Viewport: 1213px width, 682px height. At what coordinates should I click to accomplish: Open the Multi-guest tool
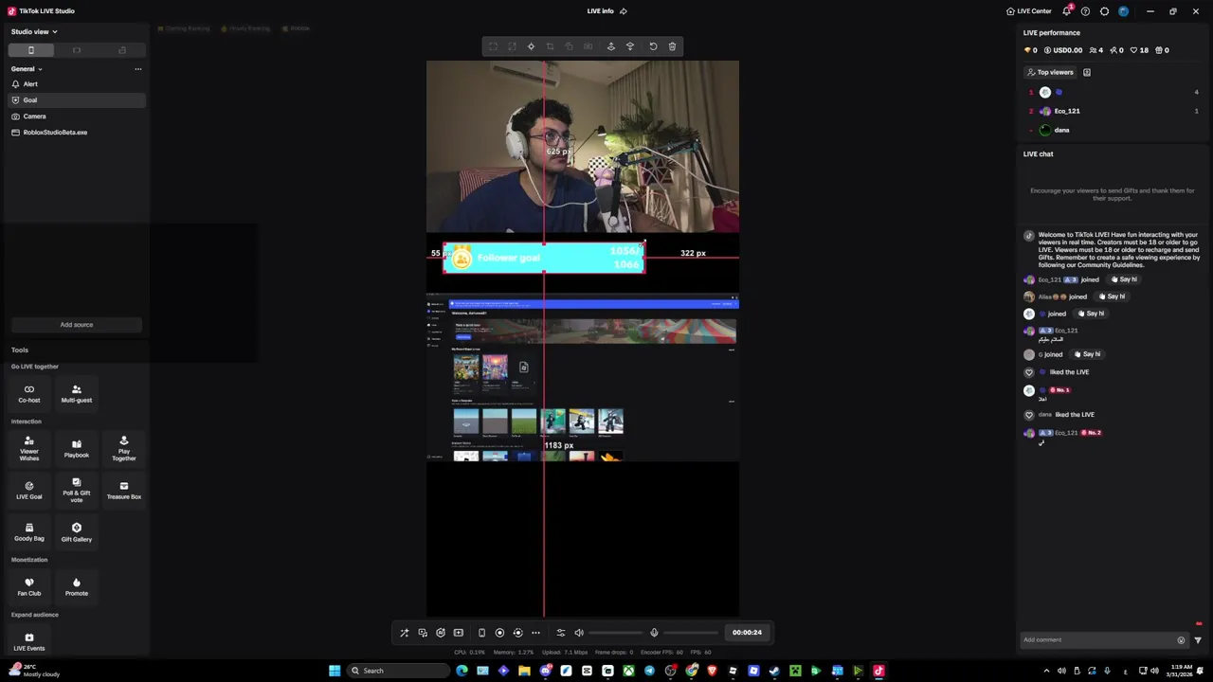77,393
